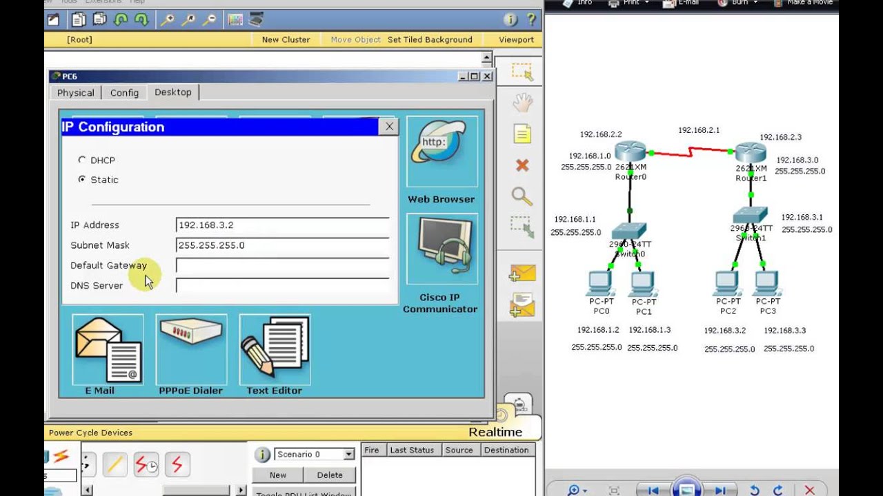Click the Delete scenario button
This screenshot has height=496, width=883.
coord(330,475)
